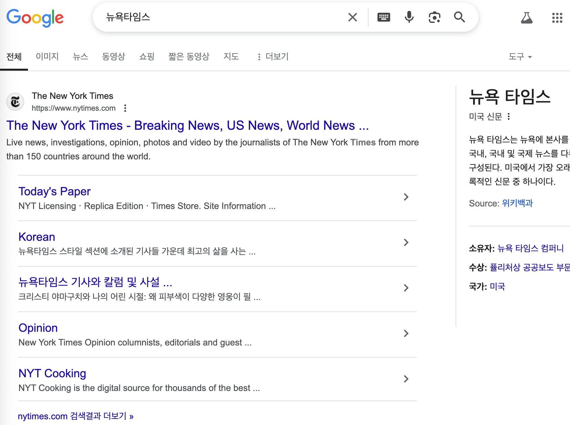Click the Opinion columnists snippet text

(135, 343)
